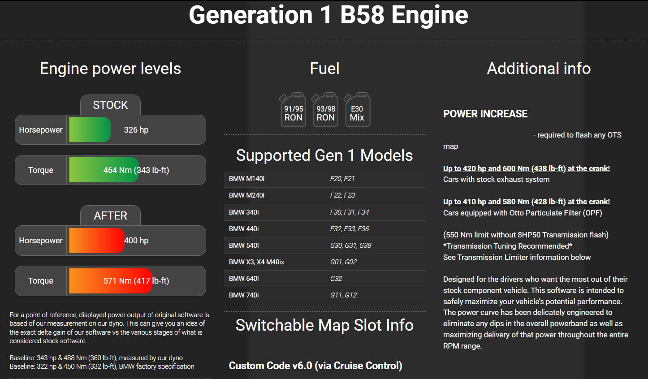Open the 420 hp and 600 Nm crank link
Viewport: 648px width, 379px height.
tap(527, 168)
